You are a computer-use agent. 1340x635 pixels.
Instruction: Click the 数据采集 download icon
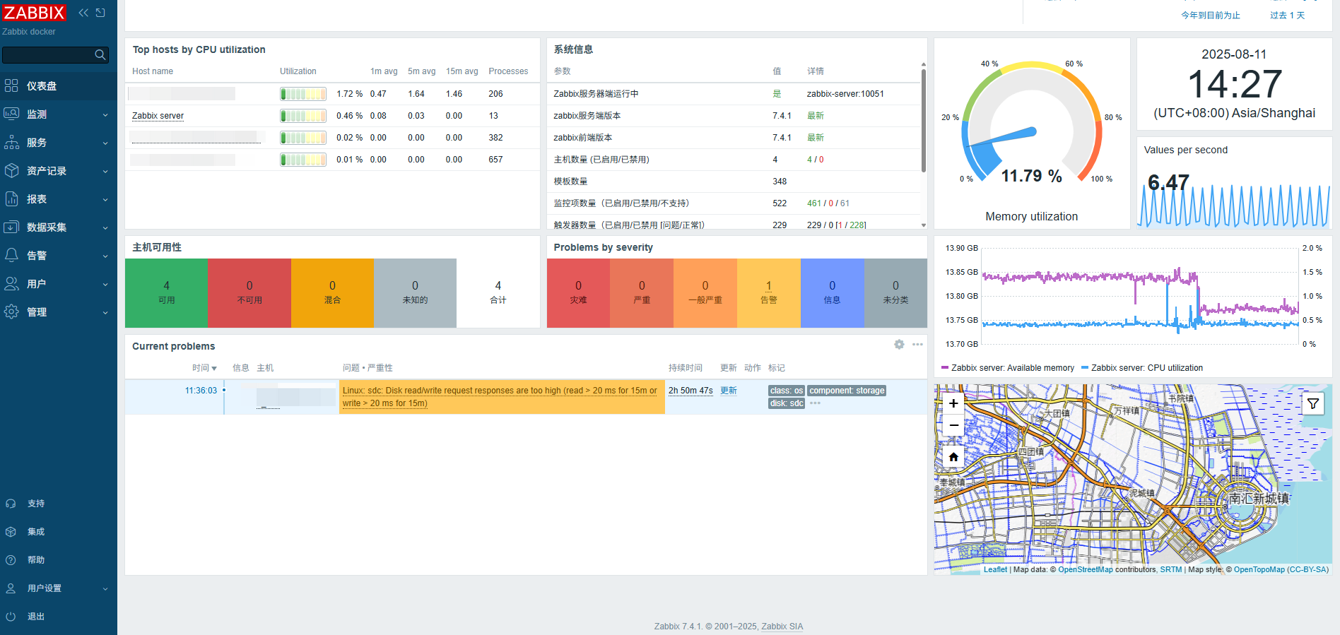pos(11,227)
